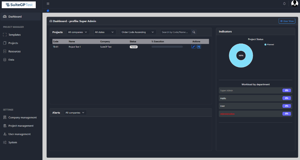The width and height of the screenshot is (300, 160).
Task: Click the TB-01 code cell
Action: (55, 47)
